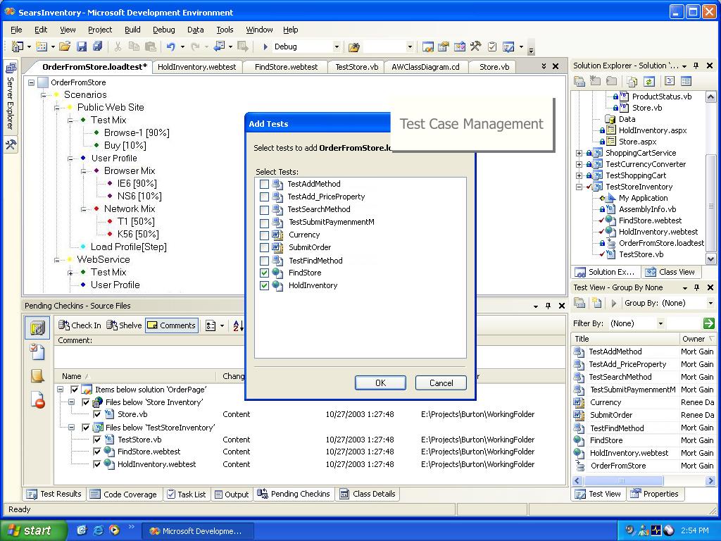Select Browse-1 [90%] tree node
721x541 pixels.
click(137, 133)
